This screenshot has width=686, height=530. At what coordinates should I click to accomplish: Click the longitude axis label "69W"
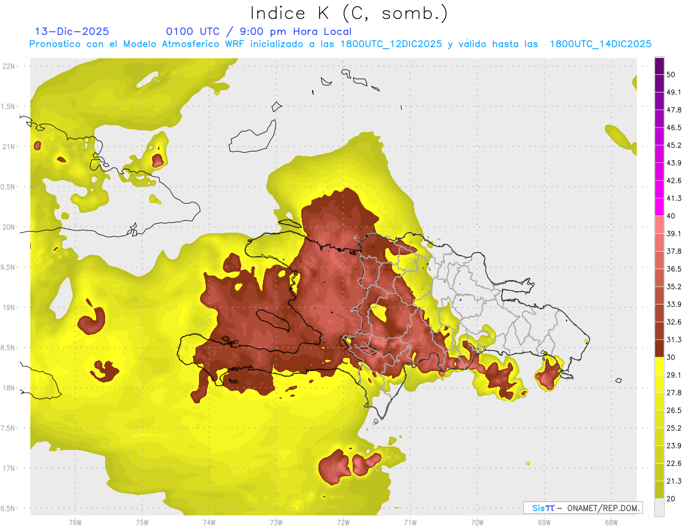[544, 523]
